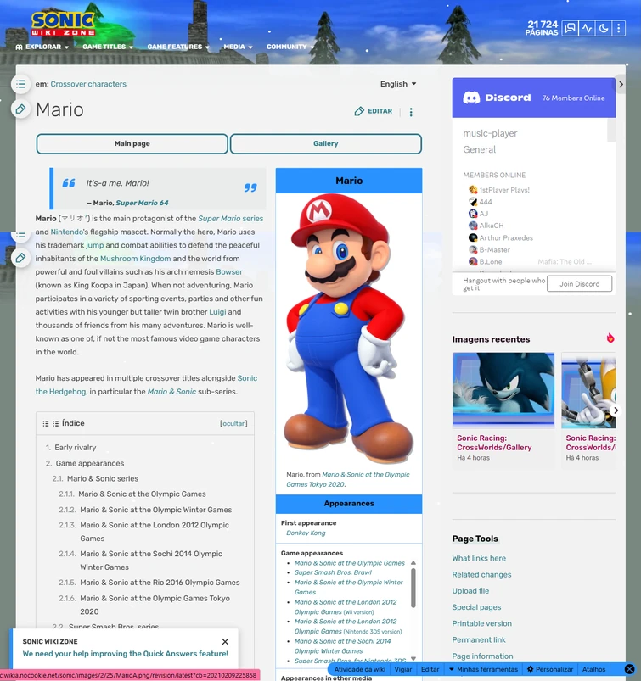This screenshot has width=641, height=681.
Task: Click the lower sticky contents list icon
Action: 20,236
